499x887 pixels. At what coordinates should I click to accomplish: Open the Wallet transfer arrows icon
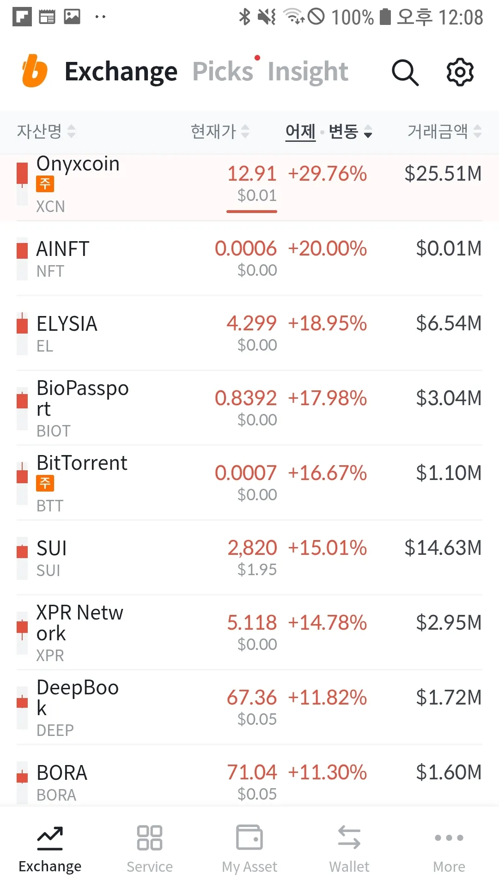[x=349, y=838]
